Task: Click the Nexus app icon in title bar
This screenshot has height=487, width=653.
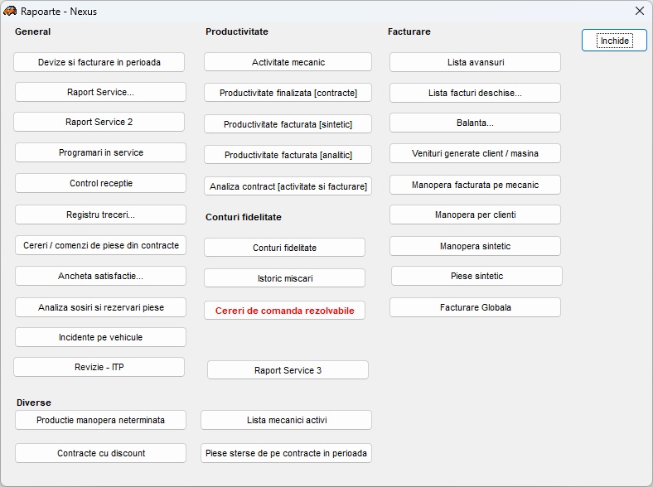Action: click(x=10, y=11)
